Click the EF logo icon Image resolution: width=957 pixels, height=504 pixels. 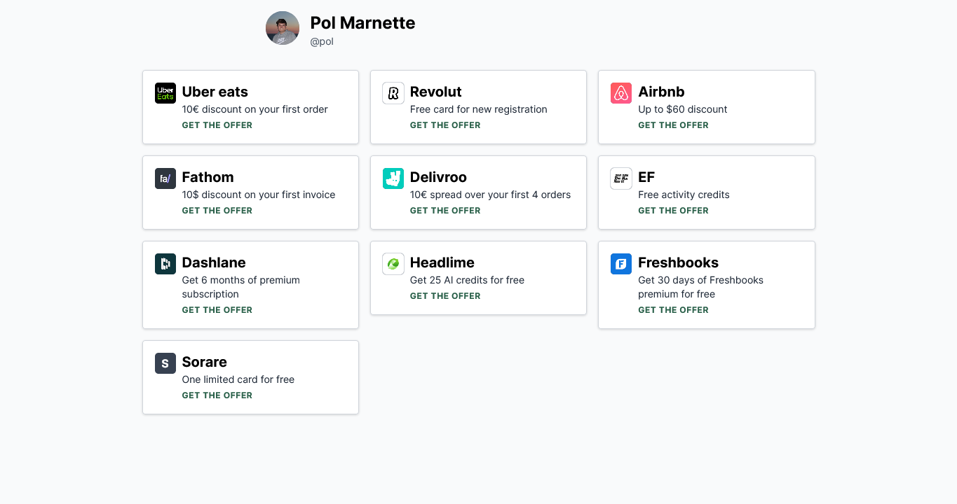coord(621,178)
